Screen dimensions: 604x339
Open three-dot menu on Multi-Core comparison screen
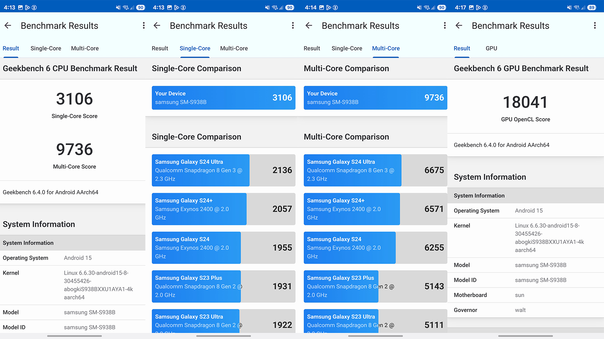click(x=445, y=26)
